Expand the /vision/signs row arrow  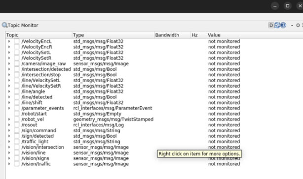pyautogui.click(x=9, y=158)
